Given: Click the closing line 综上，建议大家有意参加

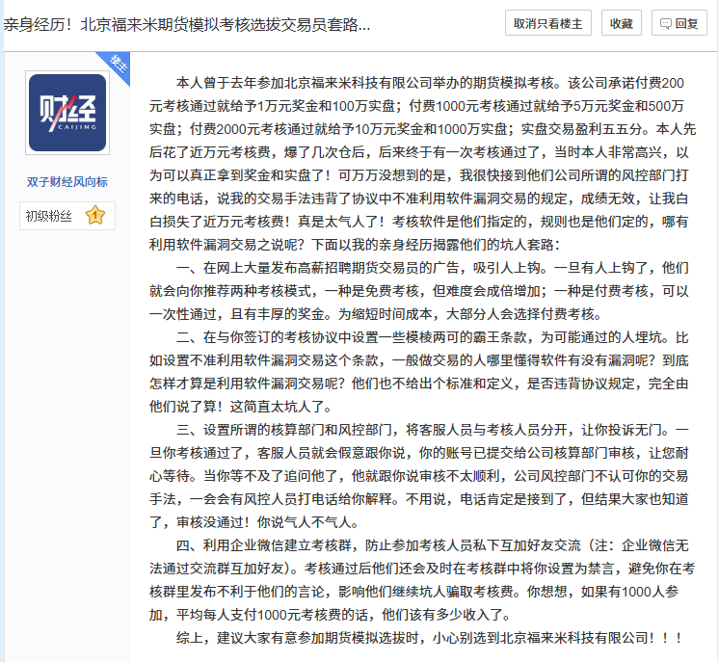Looking at the screenshot, I should coord(429,638).
